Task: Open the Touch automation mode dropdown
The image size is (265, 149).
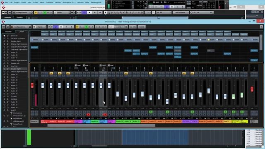Action: (62, 12)
